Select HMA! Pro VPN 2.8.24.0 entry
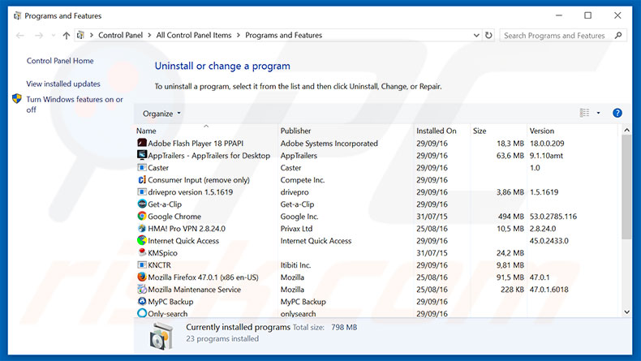Image resolution: width=641 pixels, height=361 pixels. (187, 229)
